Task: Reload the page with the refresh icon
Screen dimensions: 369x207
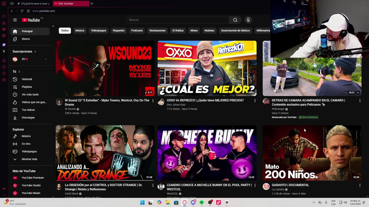Action: 22,11
